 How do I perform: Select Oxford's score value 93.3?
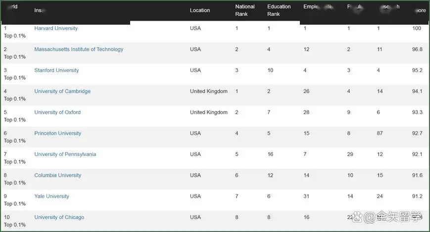pyautogui.click(x=417, y=112)
